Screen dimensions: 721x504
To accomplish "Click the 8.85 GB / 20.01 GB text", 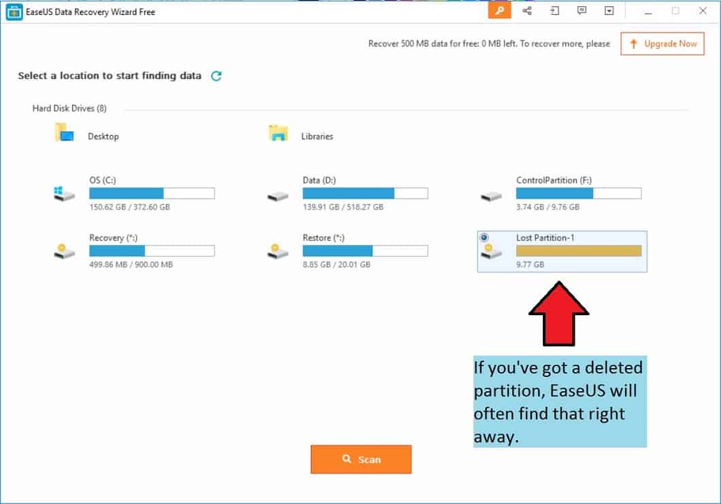I will tap(336, 264).
